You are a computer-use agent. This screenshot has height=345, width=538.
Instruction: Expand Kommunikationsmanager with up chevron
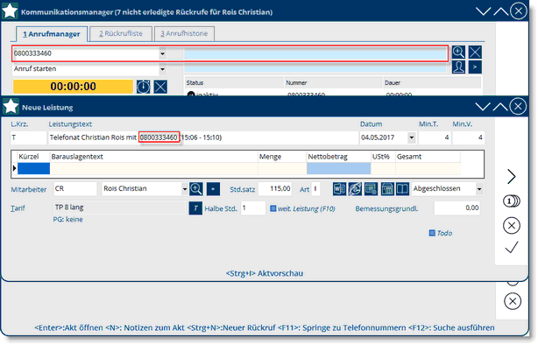501,11
